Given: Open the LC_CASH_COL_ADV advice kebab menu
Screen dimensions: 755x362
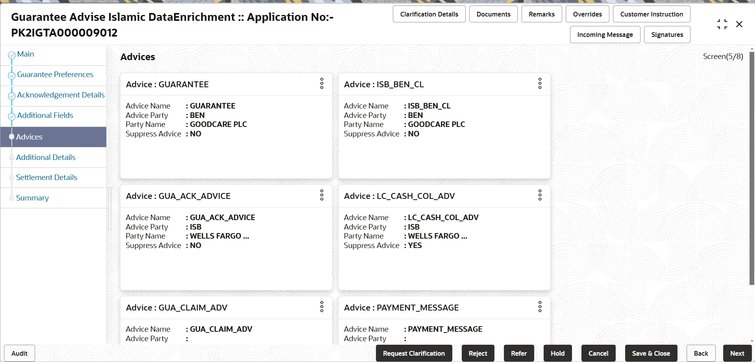Looking at the screenshot, I should [540, 195].
